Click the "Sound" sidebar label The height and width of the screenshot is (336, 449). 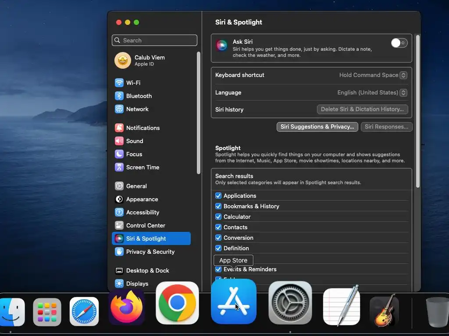pos(135,141)
